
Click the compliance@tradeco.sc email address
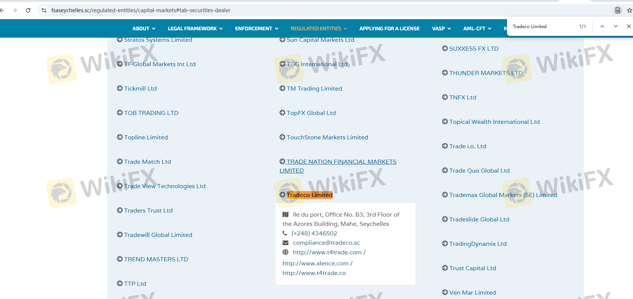tap(326, 243)
